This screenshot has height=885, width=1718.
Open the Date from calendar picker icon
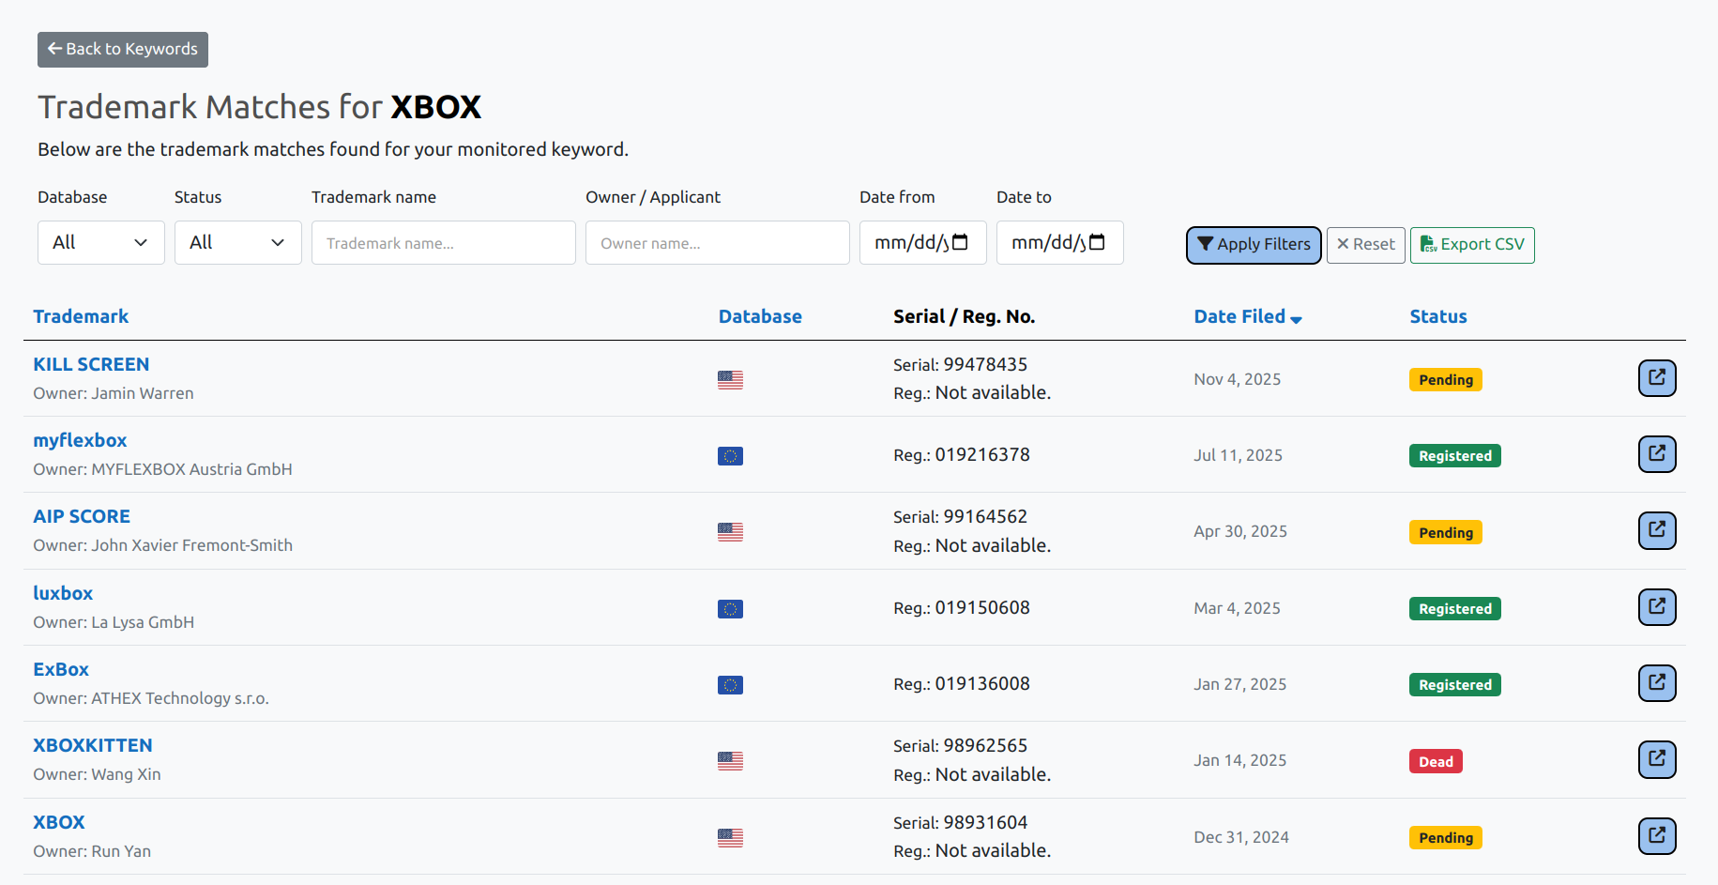click(x=961, y=242)
